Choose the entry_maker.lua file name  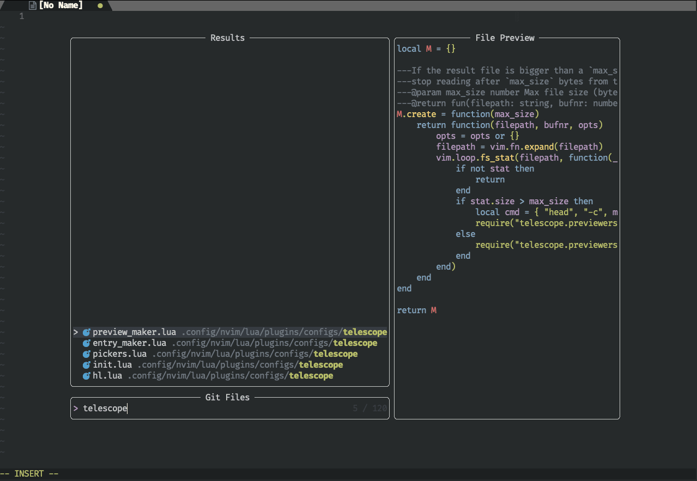(129, 343)
